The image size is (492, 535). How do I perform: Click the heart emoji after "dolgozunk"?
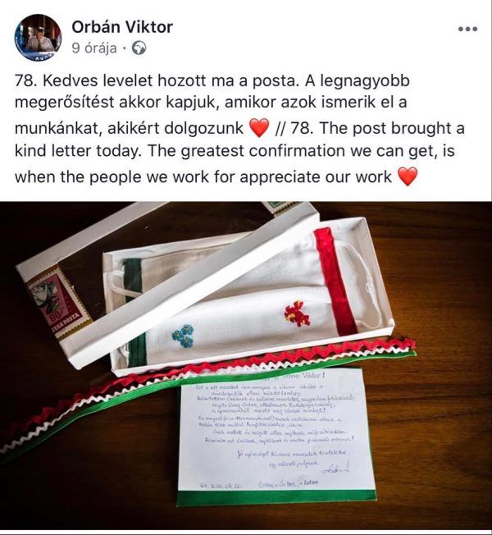point(259,128)
